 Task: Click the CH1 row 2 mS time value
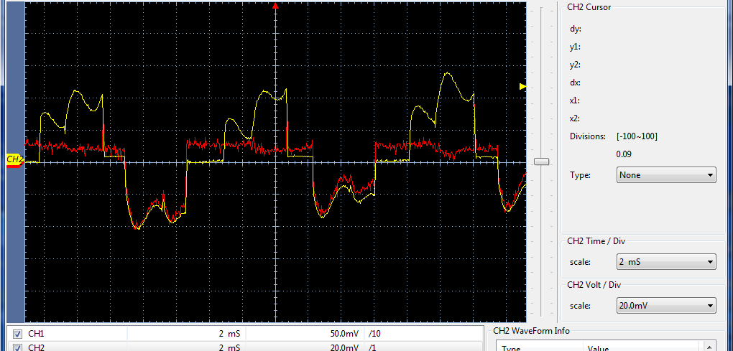click(229, 334)
